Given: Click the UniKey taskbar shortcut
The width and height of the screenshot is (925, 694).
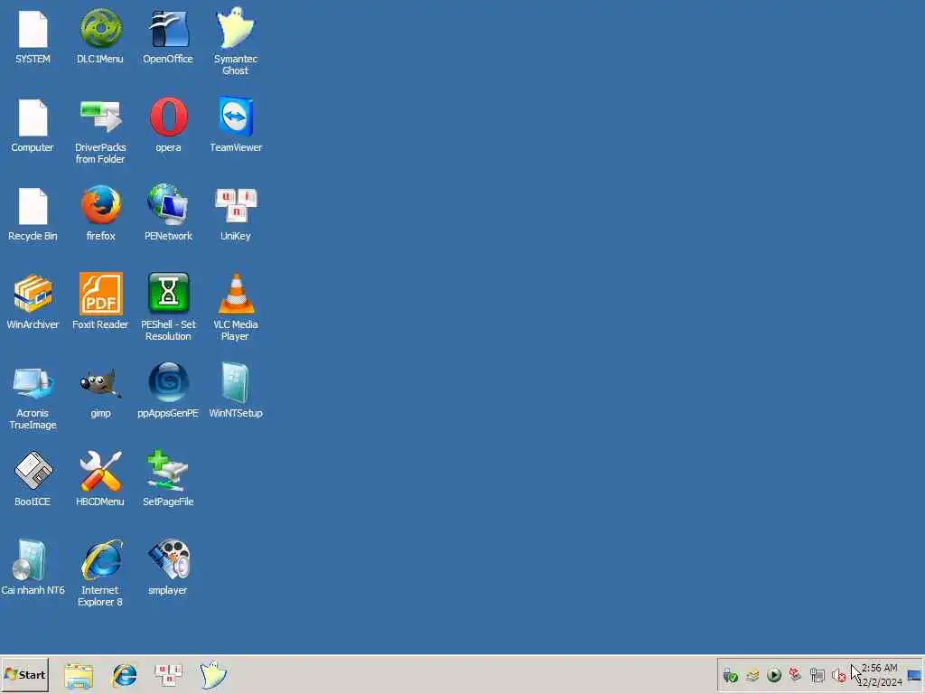Looking at the screenshot, I should [x=169, y=674].
